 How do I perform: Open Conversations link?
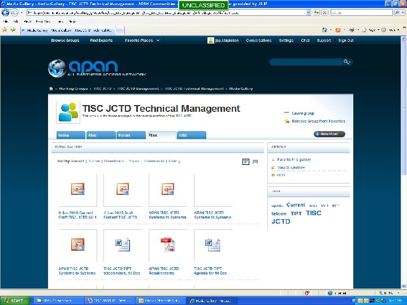pyautogui.click(x=258, y=41)
